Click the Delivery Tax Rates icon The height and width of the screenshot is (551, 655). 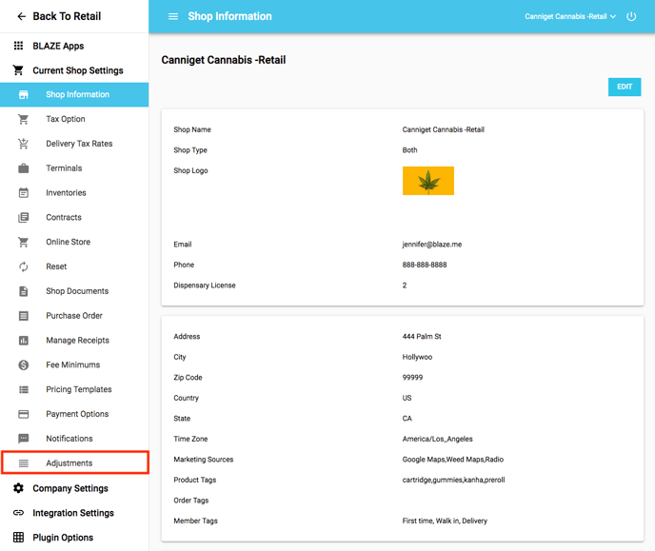[x=24, y=144]
